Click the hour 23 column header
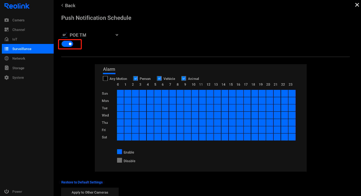361x196 pixels. (x=290, y=84)
